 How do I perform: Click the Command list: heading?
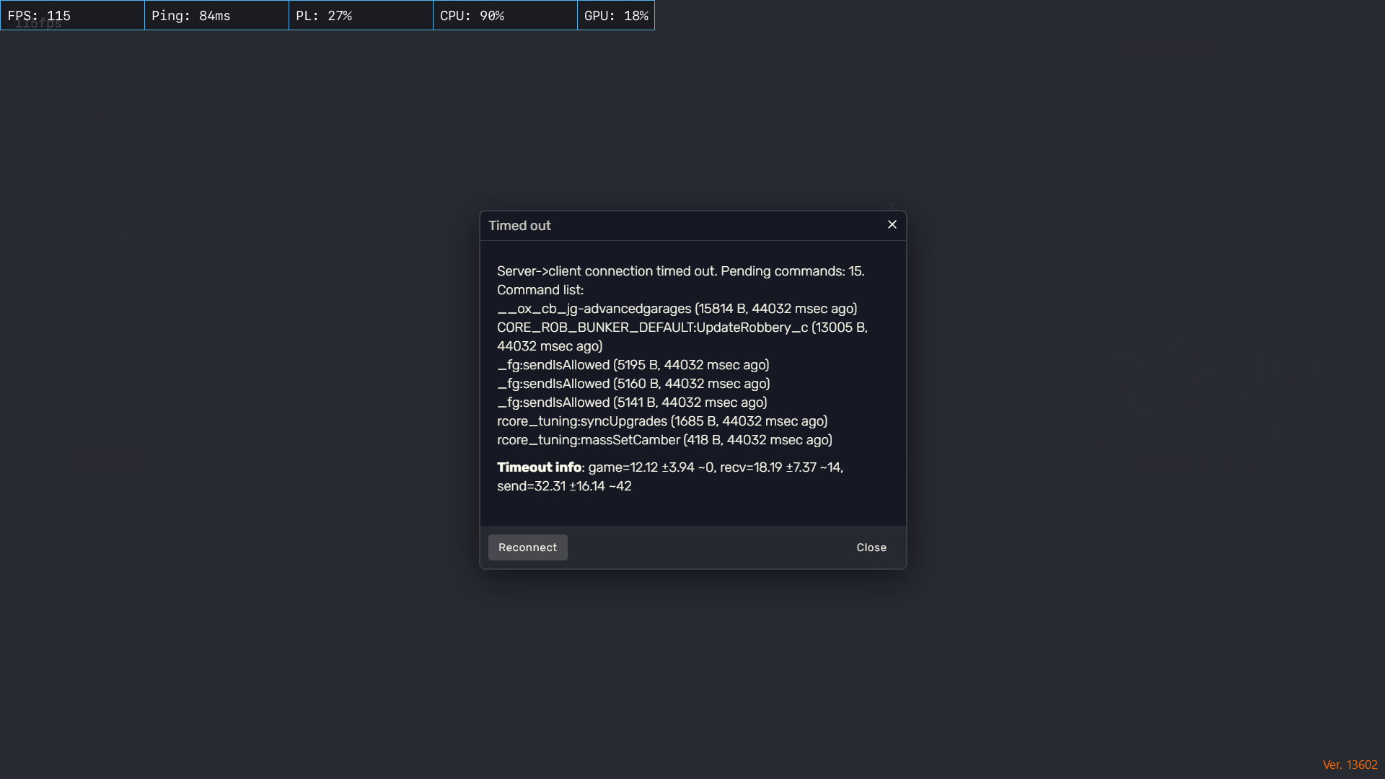pos(540,289)
